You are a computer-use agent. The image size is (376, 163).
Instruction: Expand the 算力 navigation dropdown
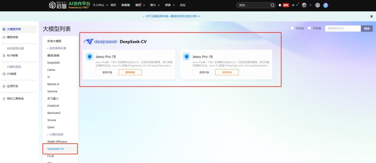(155, 5)
